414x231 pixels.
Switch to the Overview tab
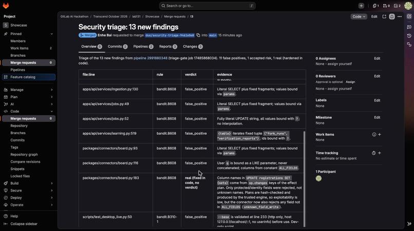click(91, 47)
